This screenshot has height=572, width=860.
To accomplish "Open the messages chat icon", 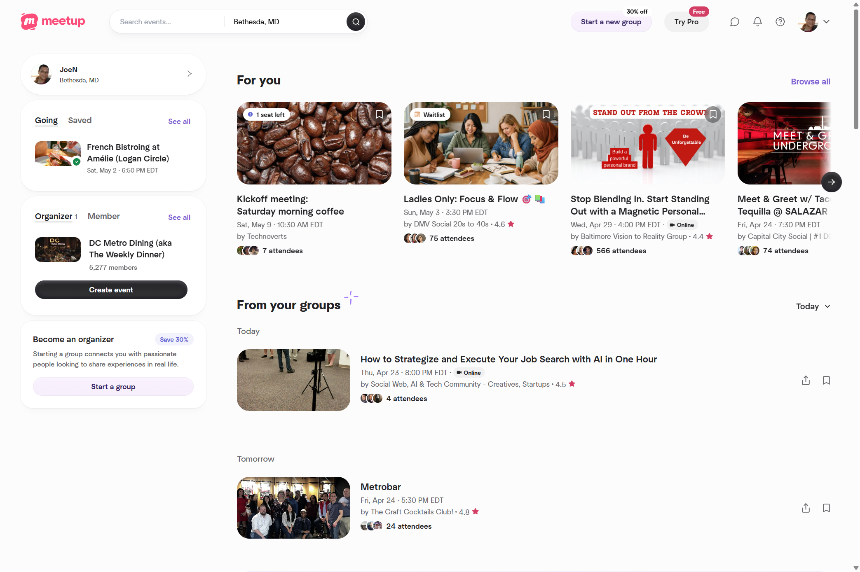I will click(x=734, y=22).
